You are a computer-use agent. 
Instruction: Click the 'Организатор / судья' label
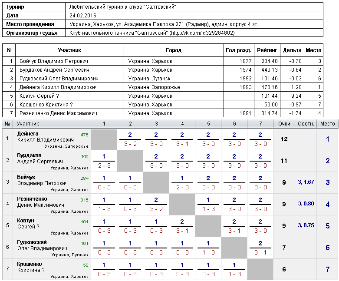pos(32,33)
